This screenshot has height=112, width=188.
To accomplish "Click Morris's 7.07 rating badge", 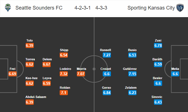I will (81, 74).
